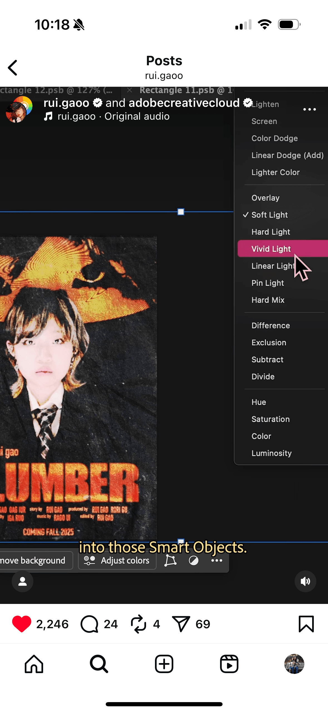The width and height of the screenshot is (328, 713).
Task: Open likes count 2,246
Action: pos(52,624)
